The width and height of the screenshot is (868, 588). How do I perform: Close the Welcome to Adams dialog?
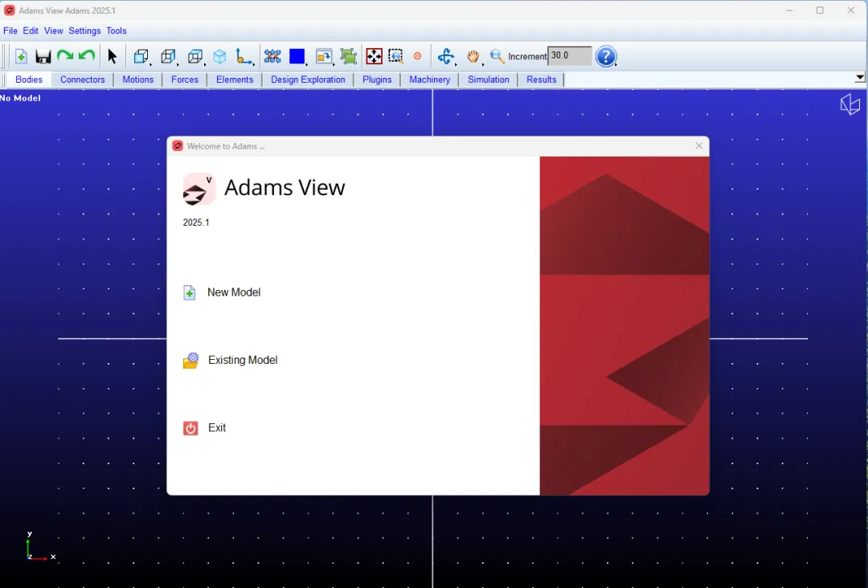coord(699,145)
